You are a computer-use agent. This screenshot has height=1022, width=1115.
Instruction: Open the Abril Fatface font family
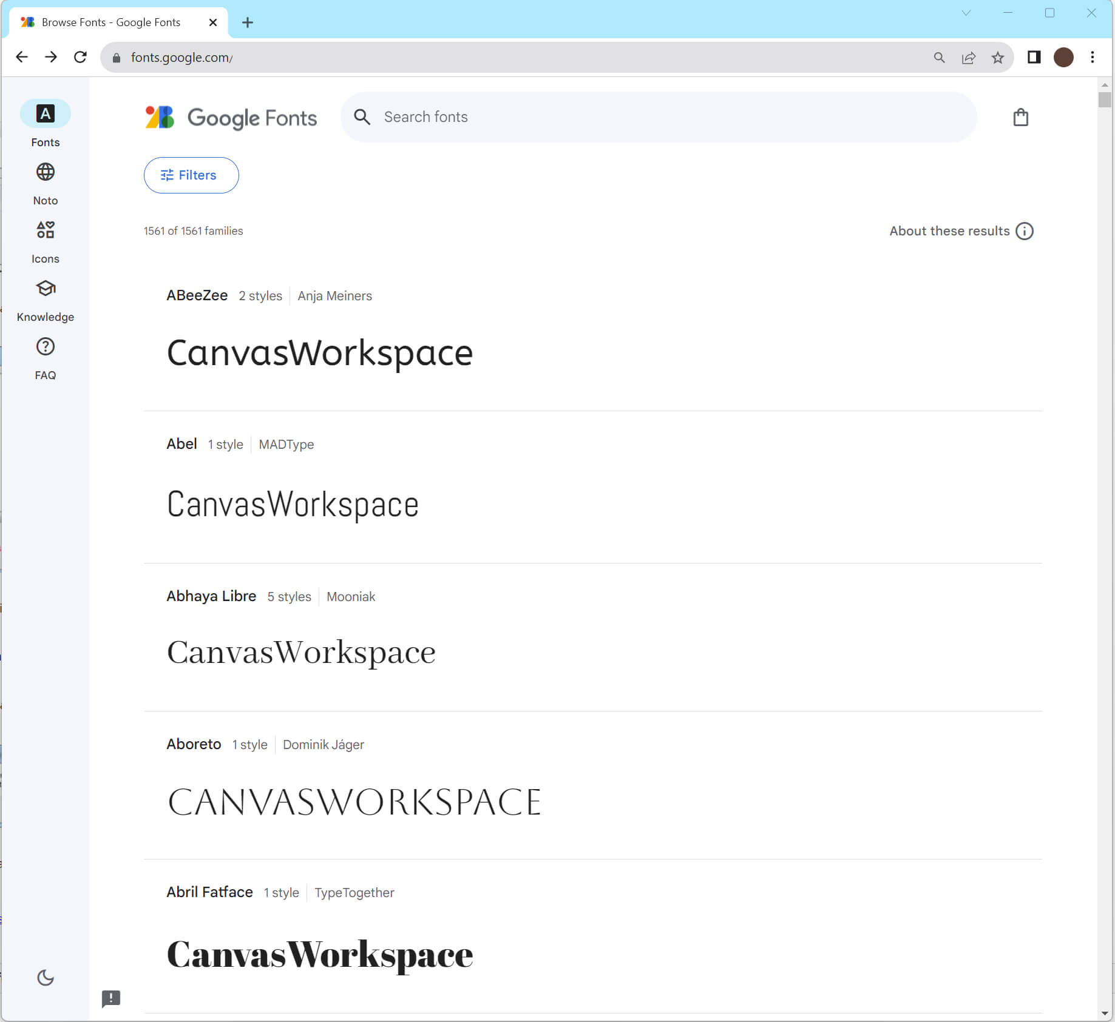point(209,892)
